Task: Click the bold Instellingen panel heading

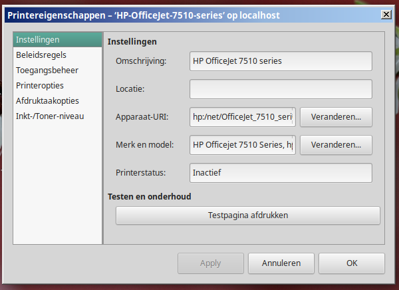Action: pos(132,42)
